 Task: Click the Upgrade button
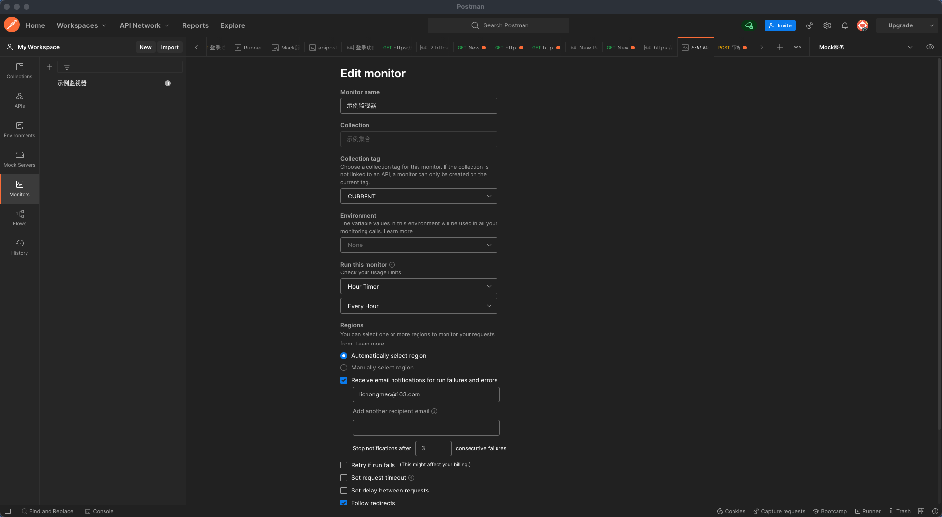click(x=900, y=25)
